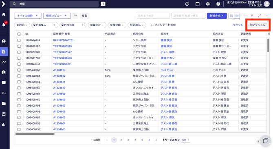Check the row for ID 1103980197
273x149 pixels.
[19, 46]
